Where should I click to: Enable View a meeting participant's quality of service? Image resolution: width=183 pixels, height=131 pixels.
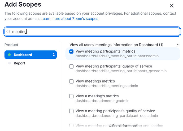(71, 111)
